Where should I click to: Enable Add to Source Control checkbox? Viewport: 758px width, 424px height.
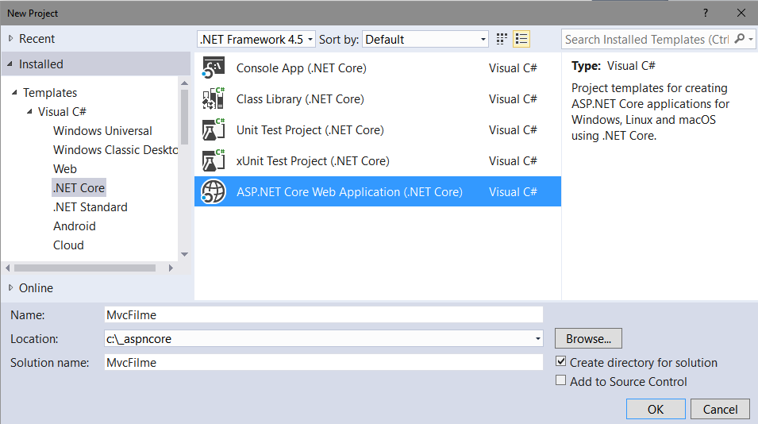[x=561, y=380]
